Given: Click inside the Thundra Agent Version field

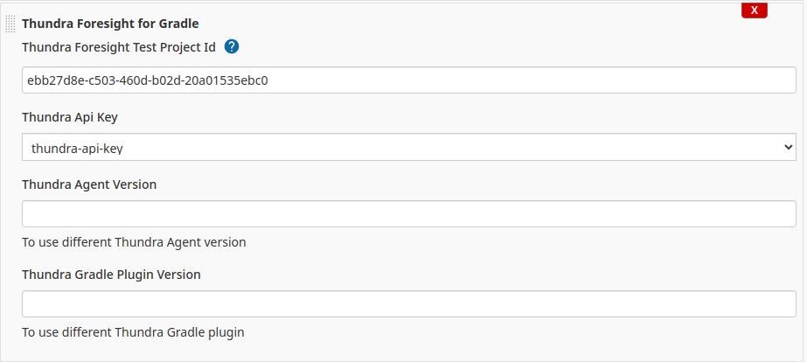Looking at the screenshot, I should (x=408, y=213).
